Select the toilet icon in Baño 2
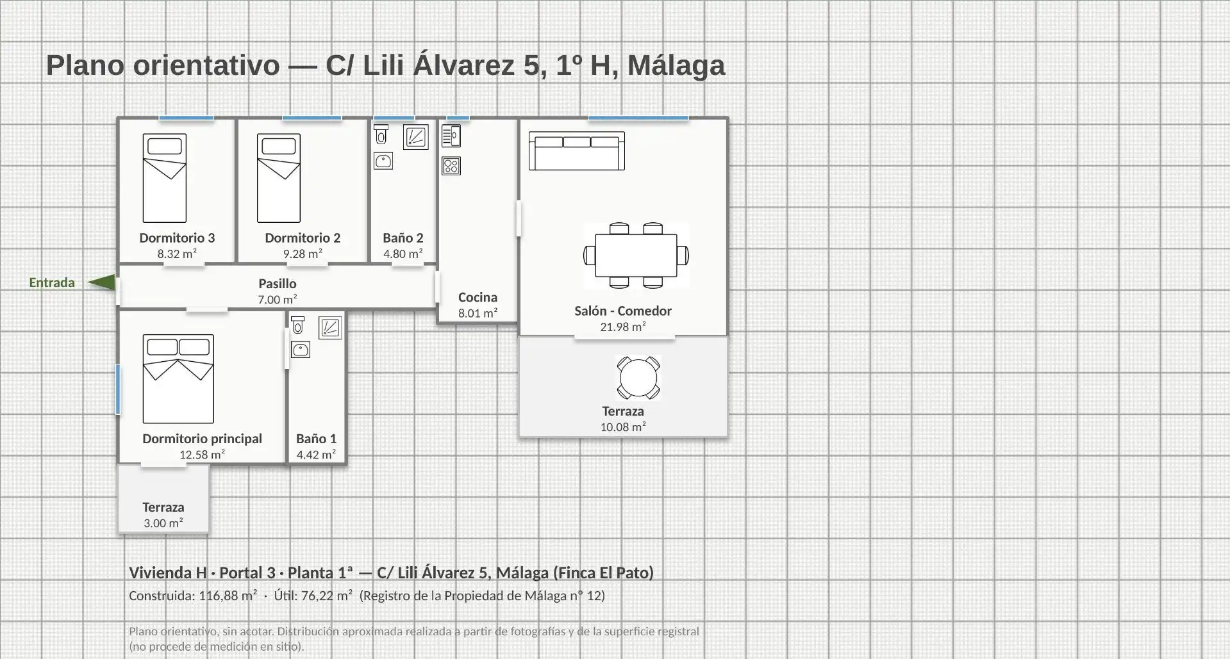1230x659 pixels. (381, 134)
